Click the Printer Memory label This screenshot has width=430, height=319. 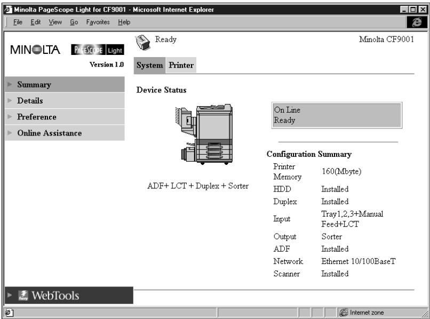pyautogui.click(x=287, y=171)
